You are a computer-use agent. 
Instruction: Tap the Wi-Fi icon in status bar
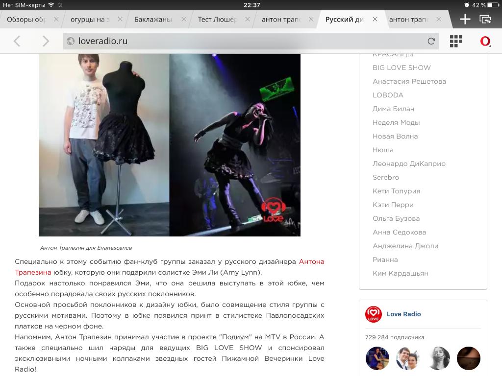(51, 5)
